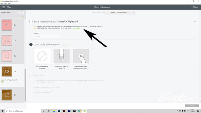Viewport: 201px width, 113px height.
Task: Show hidden system tray icons
Action: click(x=177, y=111)
